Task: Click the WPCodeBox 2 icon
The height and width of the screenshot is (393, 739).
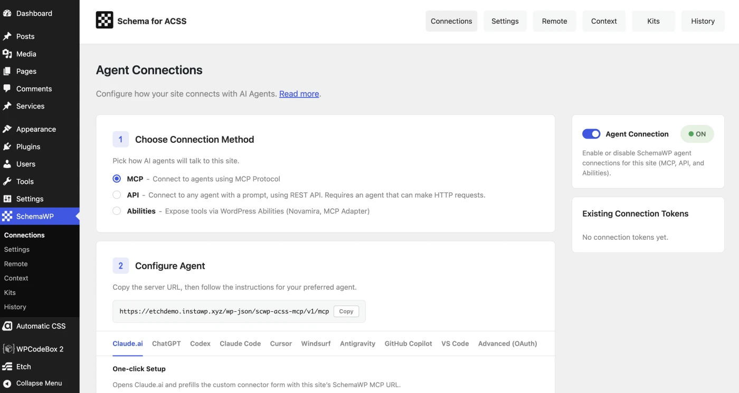Action: [x=8, y=349]
